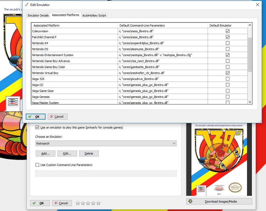The width and height of the screenshot is (266, 211).
Task: Close the Edit Emulator dialog
Action: [x=258, y=5]
